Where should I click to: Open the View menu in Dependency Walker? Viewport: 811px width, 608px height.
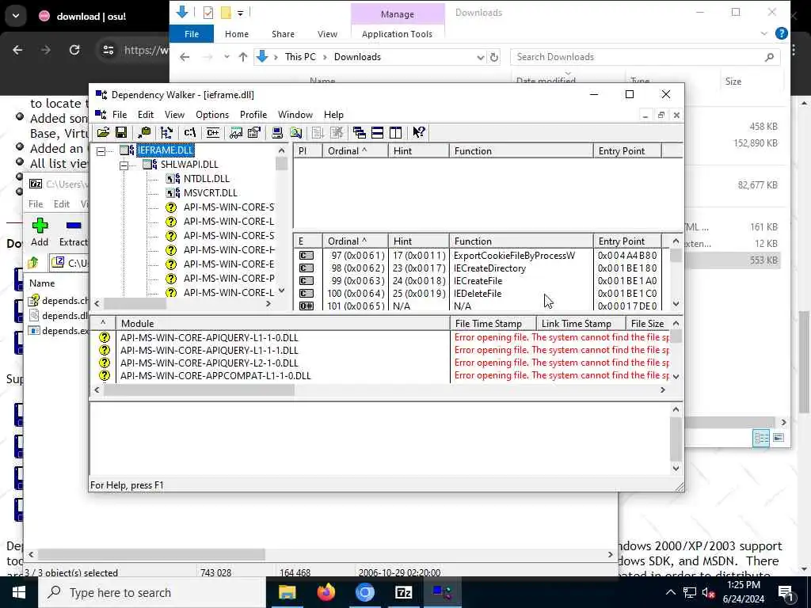tap(175, 115)
